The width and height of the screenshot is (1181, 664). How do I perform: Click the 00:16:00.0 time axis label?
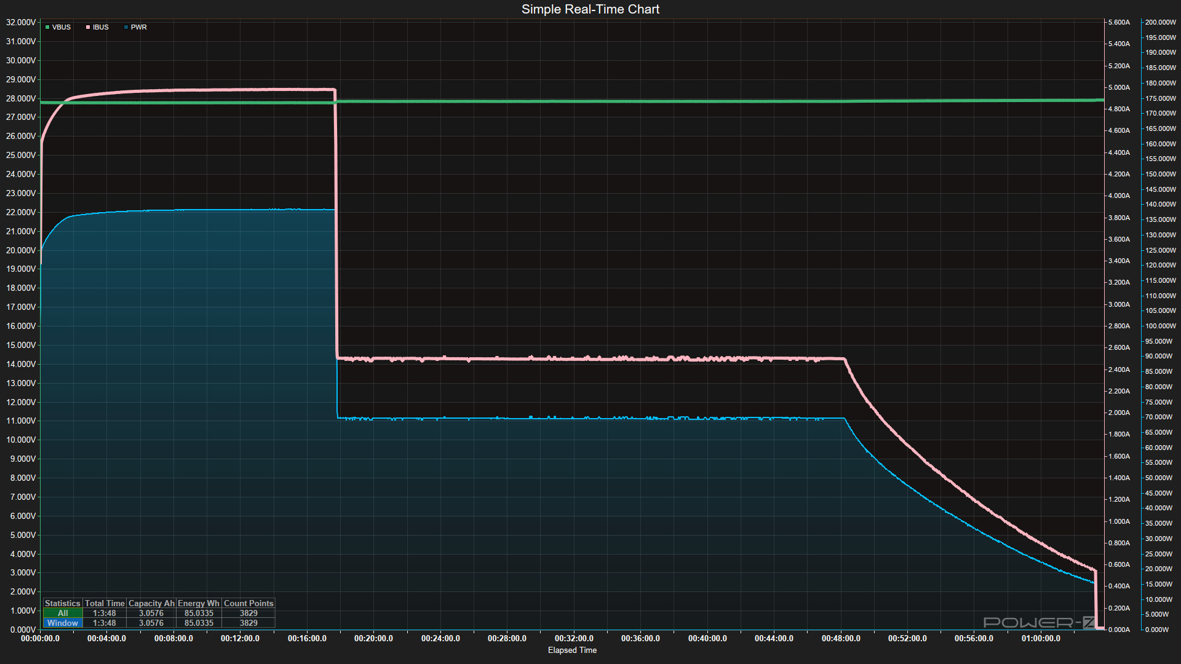click(307, 638)
